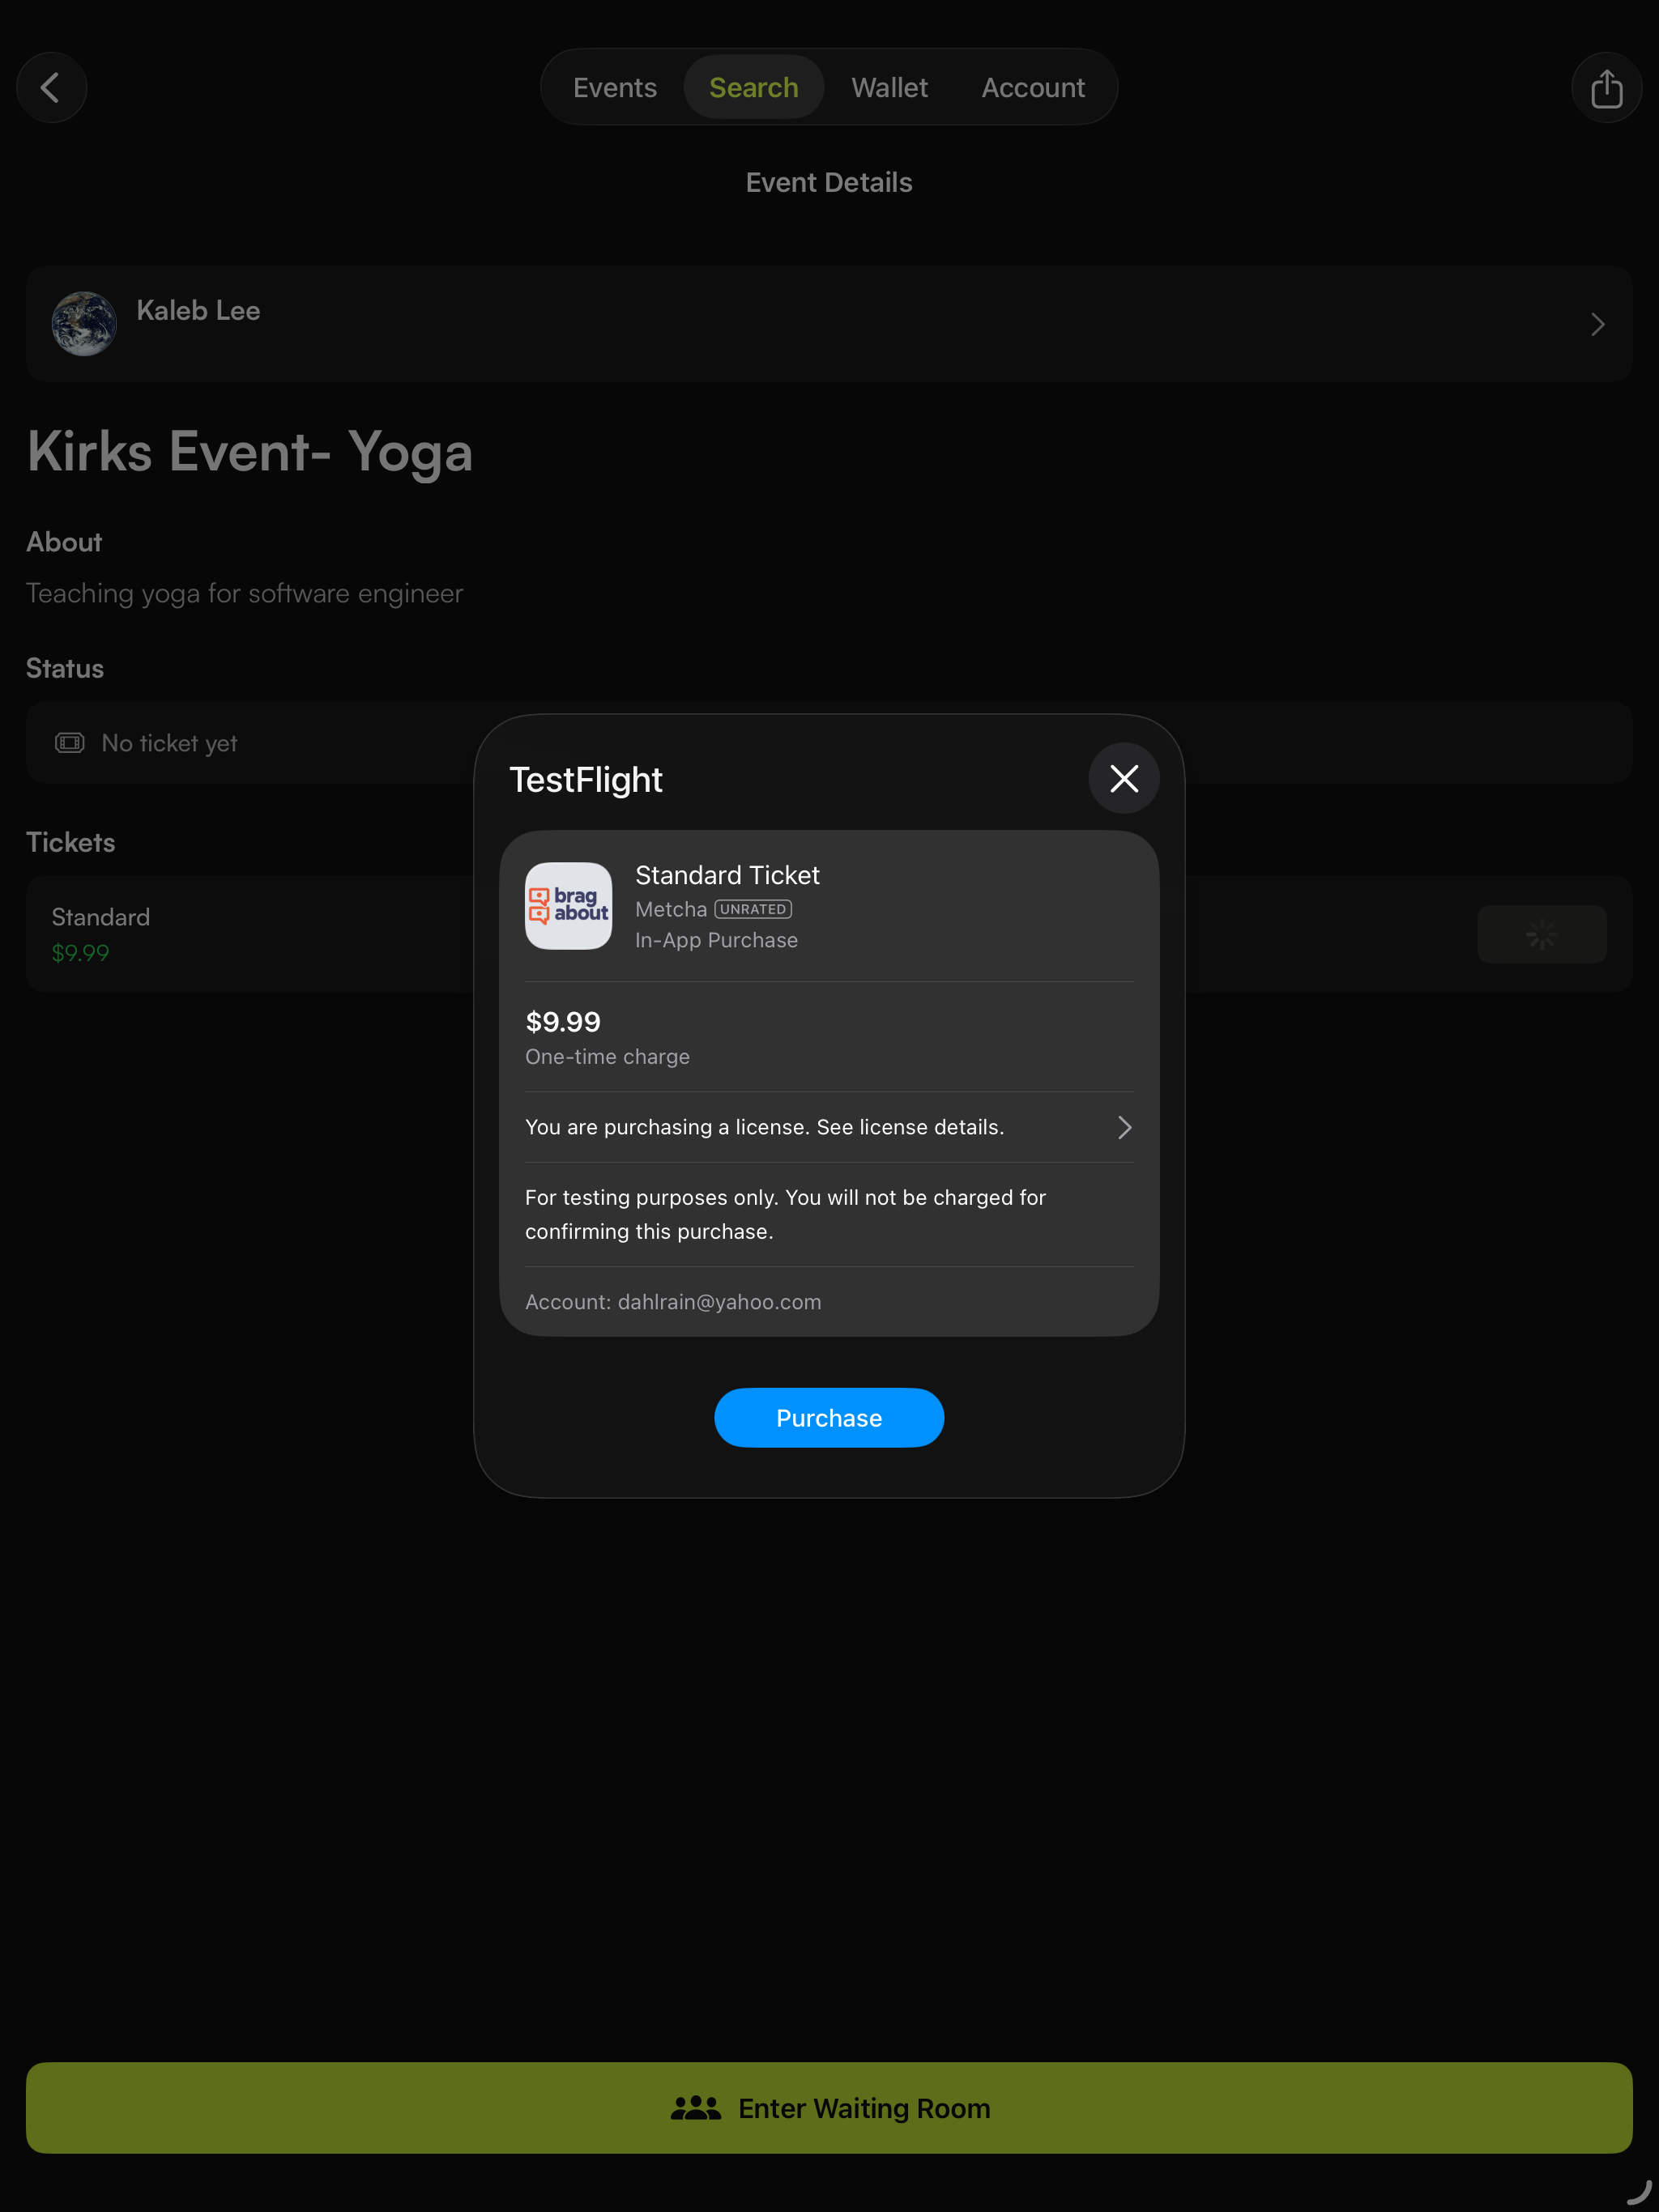Close the TestFlight purchase dialog
This screenshot has height=2212, width=1659.
(x=1124, y=778)
